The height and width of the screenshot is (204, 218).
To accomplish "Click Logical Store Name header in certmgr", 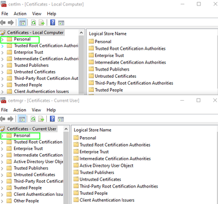I will 93,130.
